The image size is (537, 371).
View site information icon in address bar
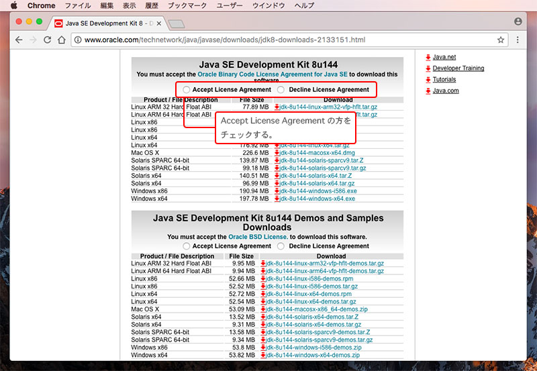78,40
